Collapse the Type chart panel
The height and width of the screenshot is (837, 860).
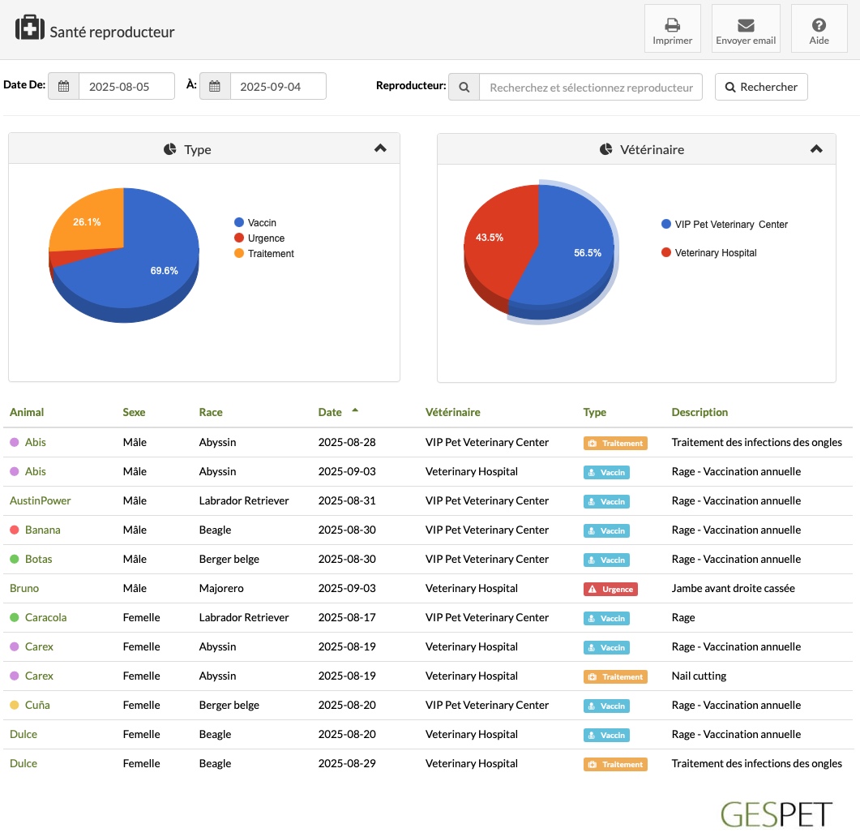pos(380,148)
